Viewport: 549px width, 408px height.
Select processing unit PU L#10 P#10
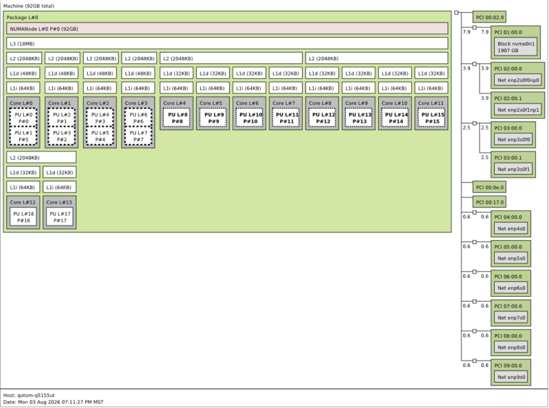click(250, 118)
